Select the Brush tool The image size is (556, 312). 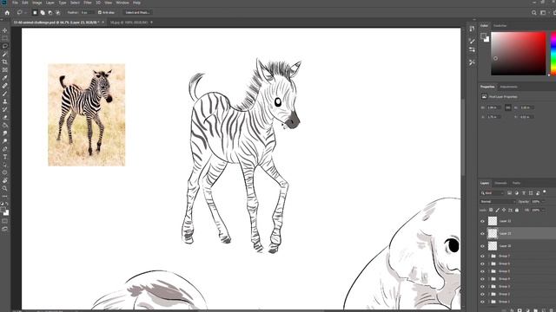pos(5,94)
